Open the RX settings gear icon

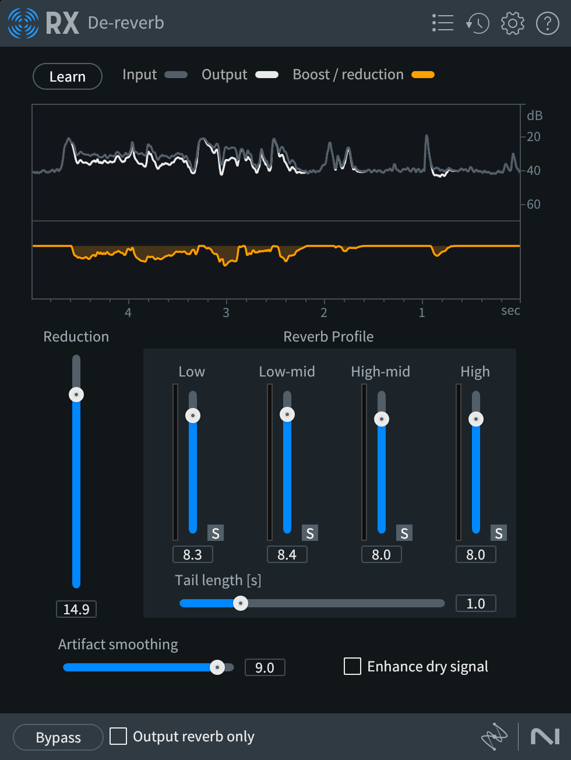tap(512, 23)
